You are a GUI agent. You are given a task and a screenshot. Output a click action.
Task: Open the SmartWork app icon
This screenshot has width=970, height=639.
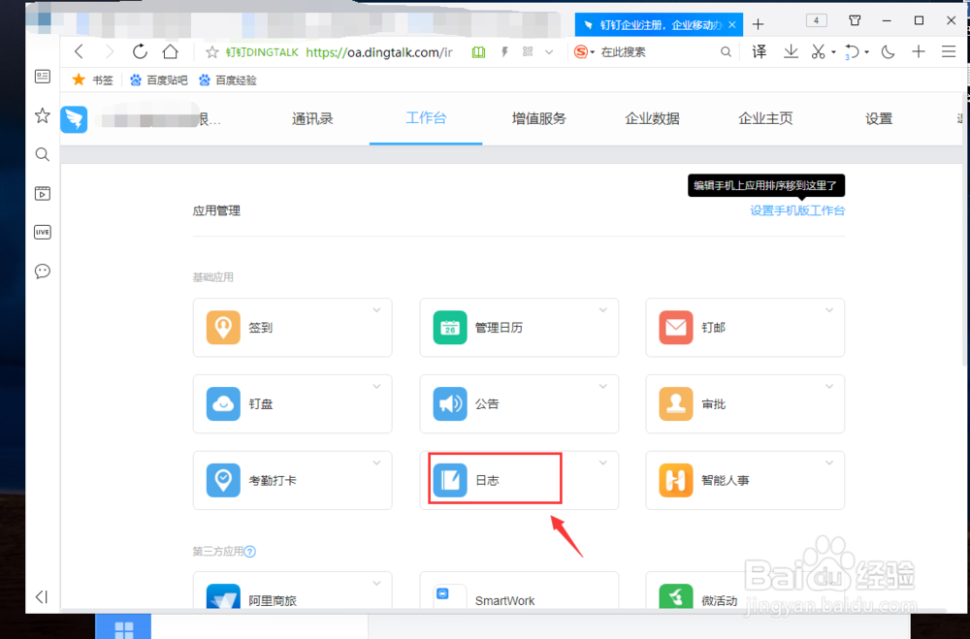click(x=450, y=597)
